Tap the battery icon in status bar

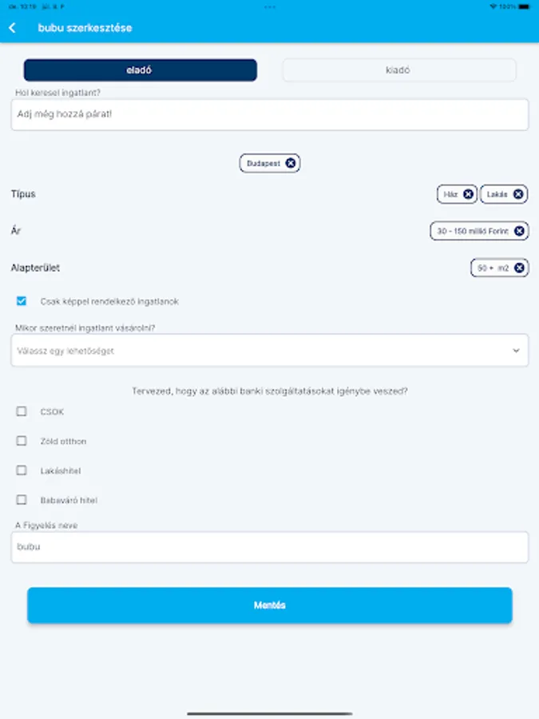(525, 6)
